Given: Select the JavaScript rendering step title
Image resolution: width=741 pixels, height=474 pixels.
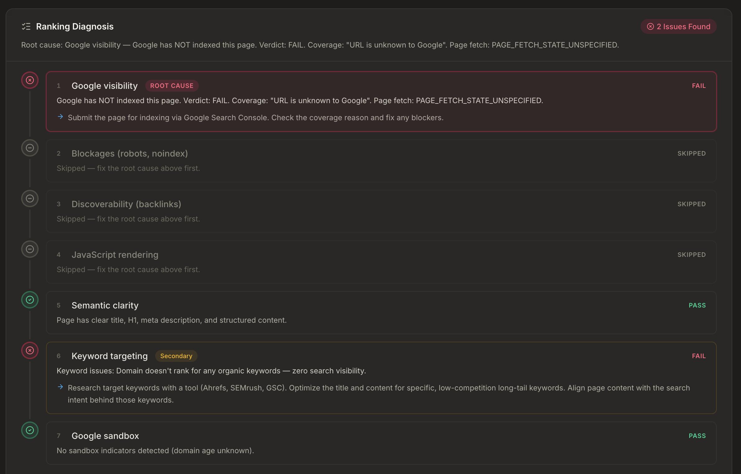Looking at the screenshot, I should 115,255.
